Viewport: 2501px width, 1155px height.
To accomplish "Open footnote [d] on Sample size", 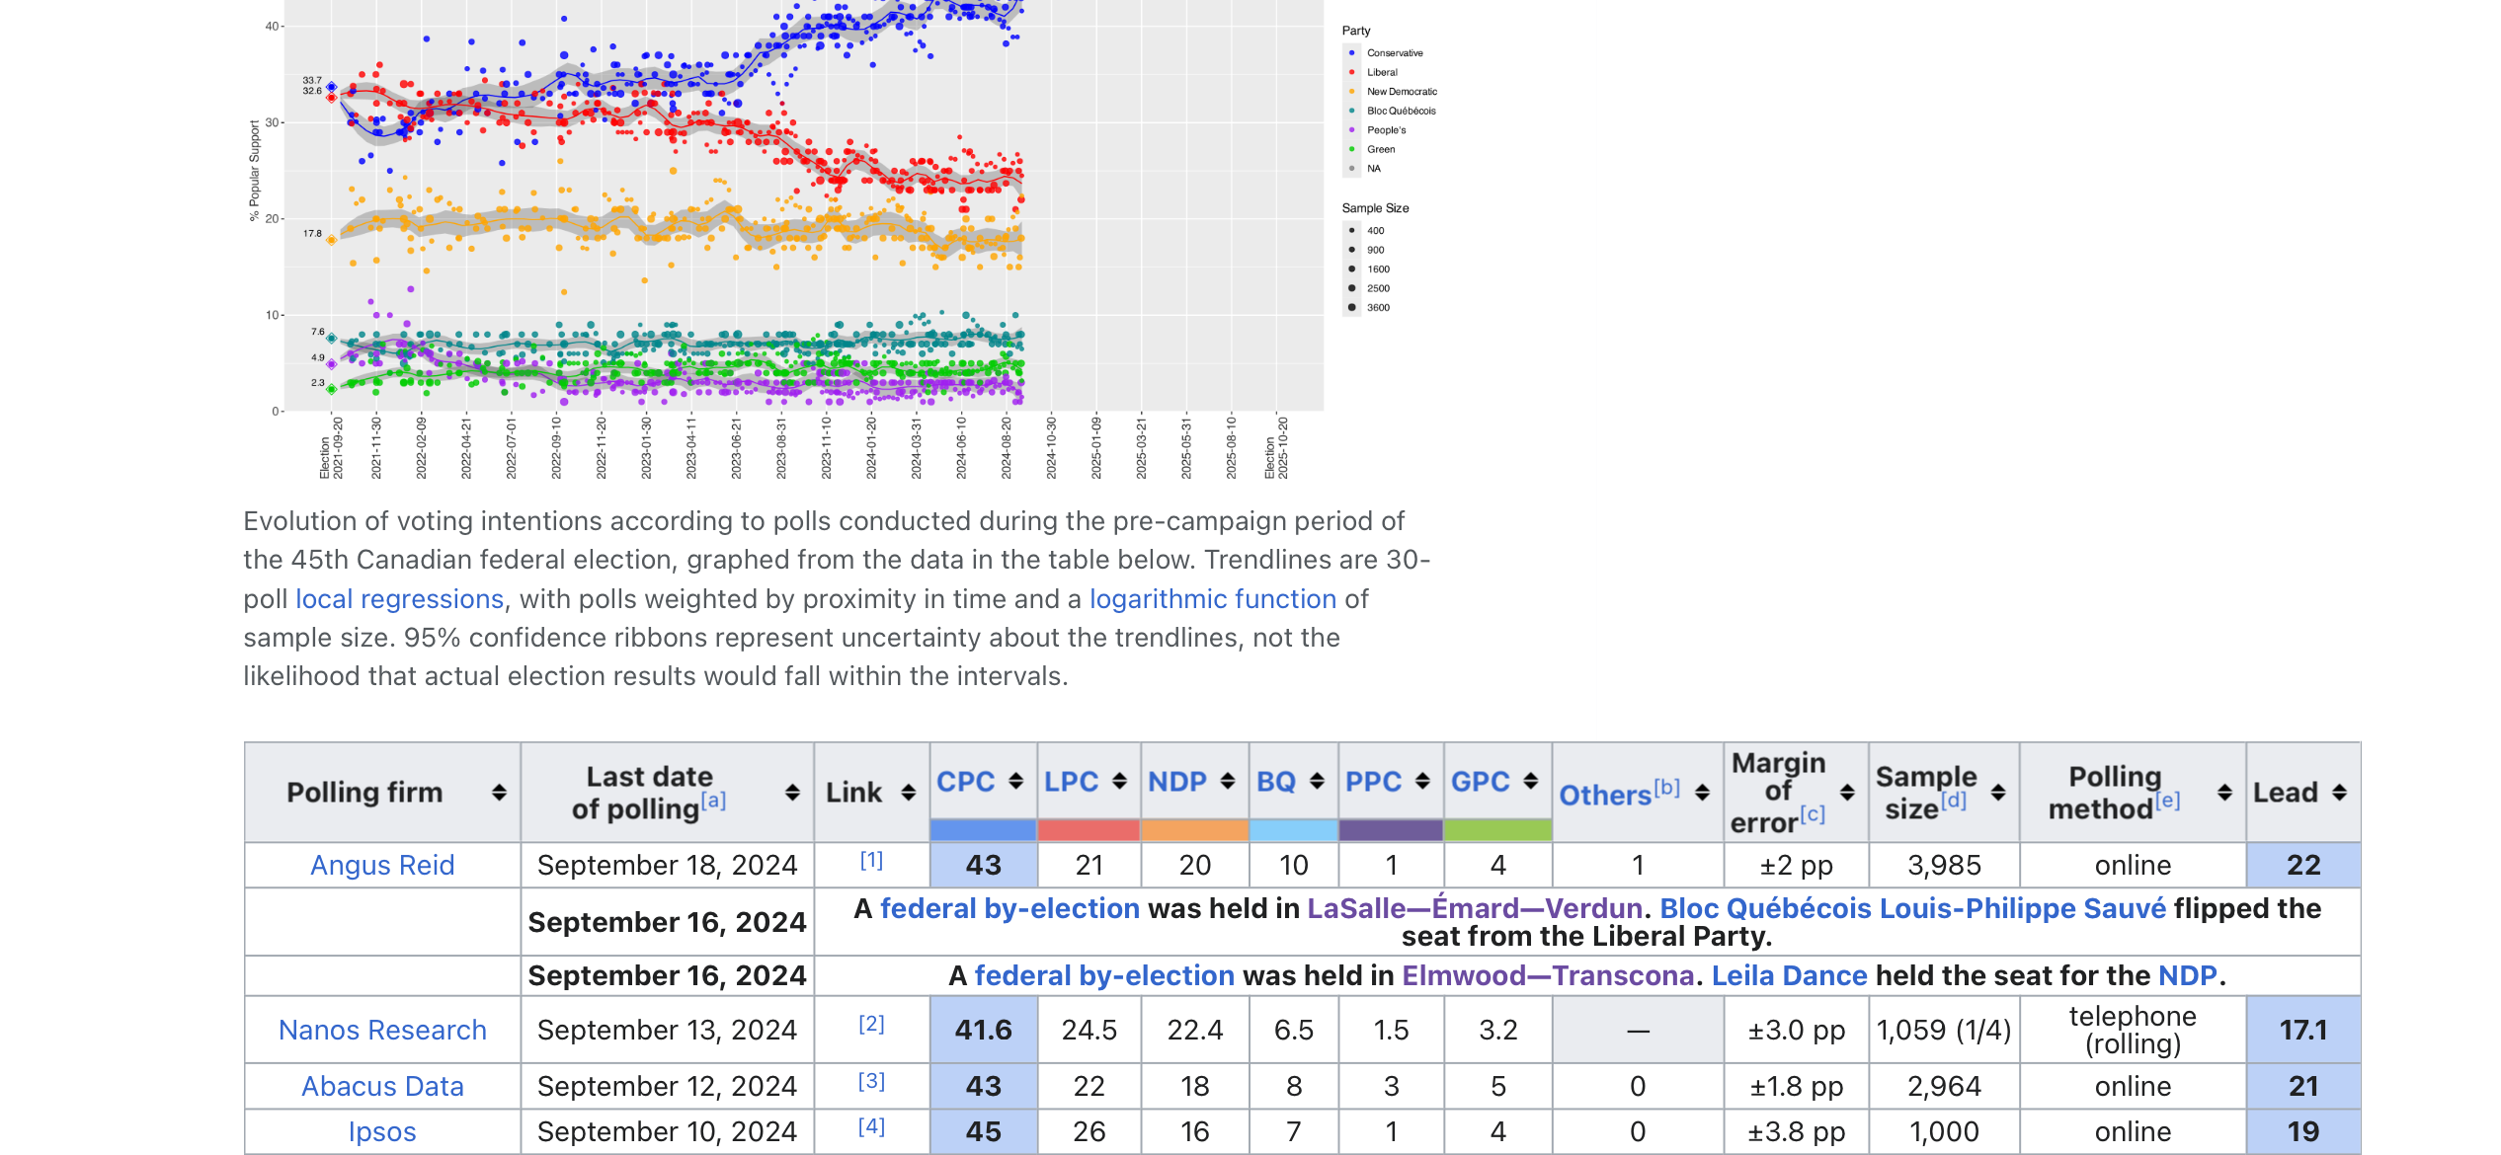I will pos(1954,800).
